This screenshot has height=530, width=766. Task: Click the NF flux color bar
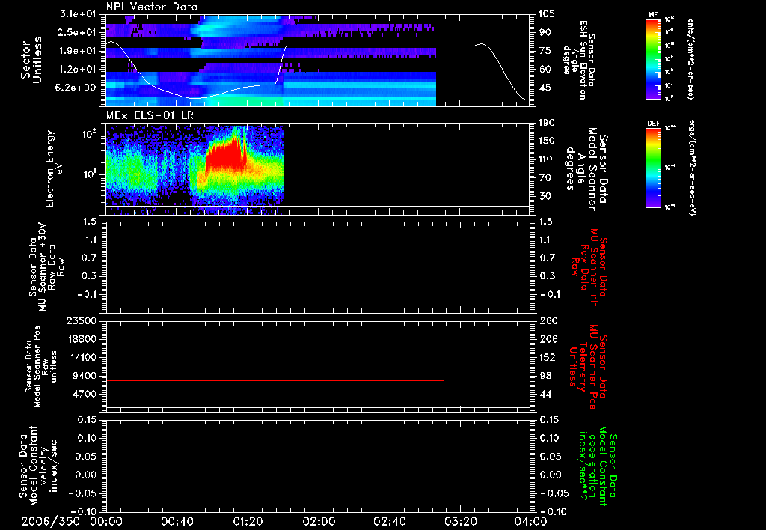pyautogui.click(x=653, y=58)
